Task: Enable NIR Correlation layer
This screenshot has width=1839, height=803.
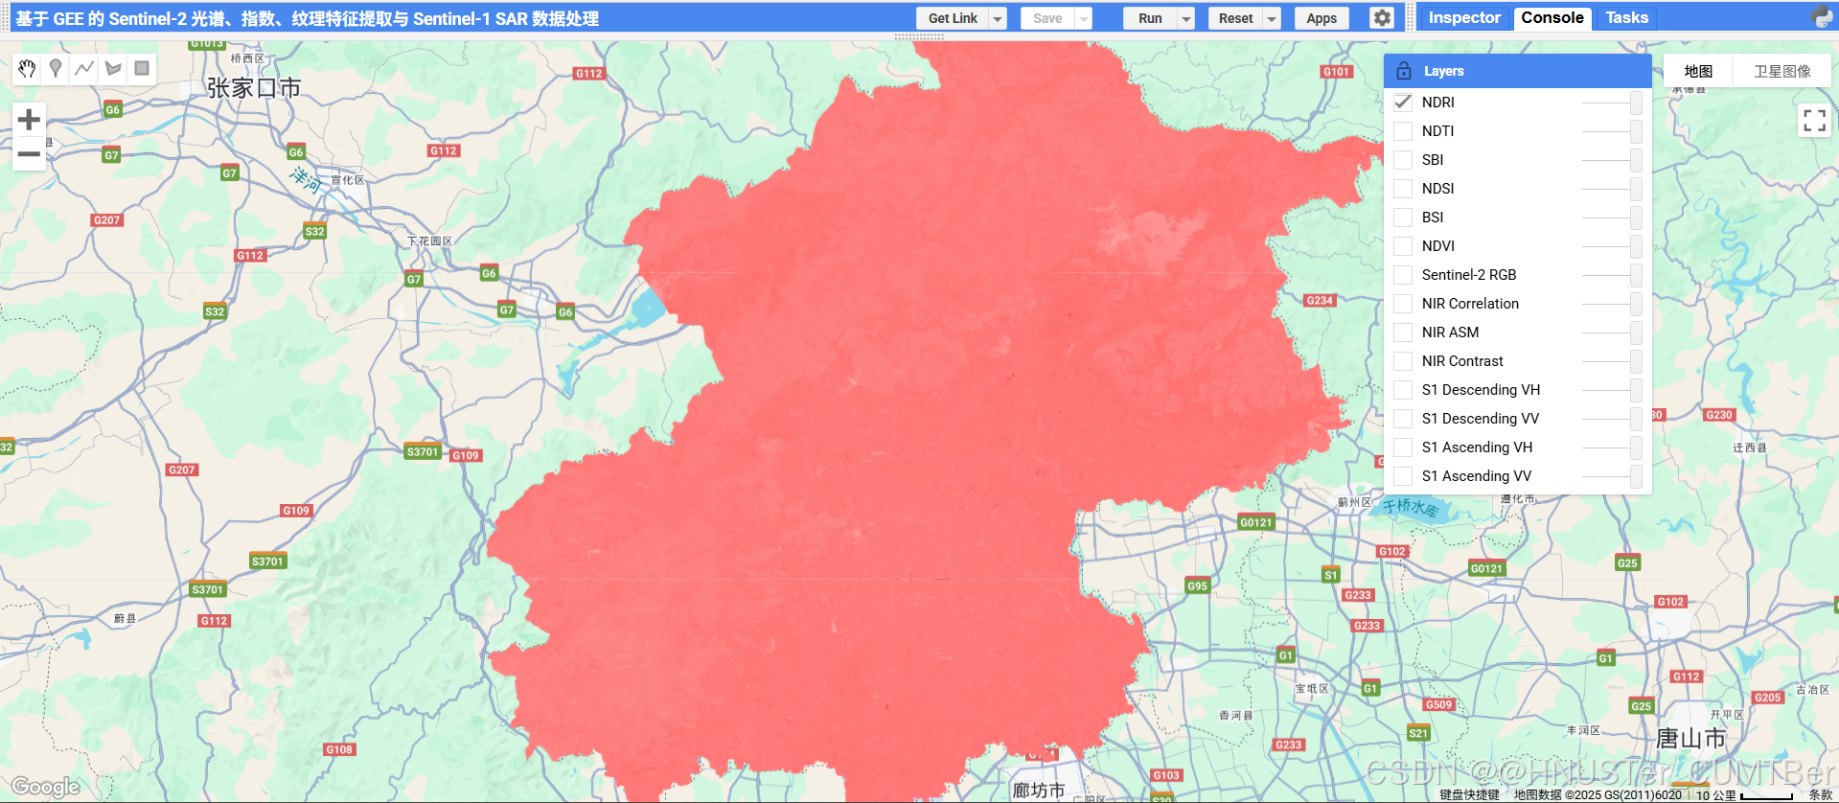Action: pyautogui.click(x=1403, y=303)
